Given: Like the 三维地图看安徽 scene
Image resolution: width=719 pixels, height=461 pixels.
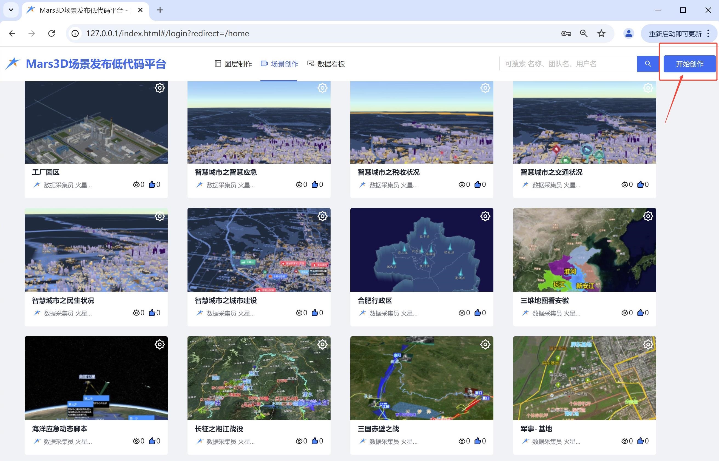Looking at the screenshot, I should [x=641, y=313].
